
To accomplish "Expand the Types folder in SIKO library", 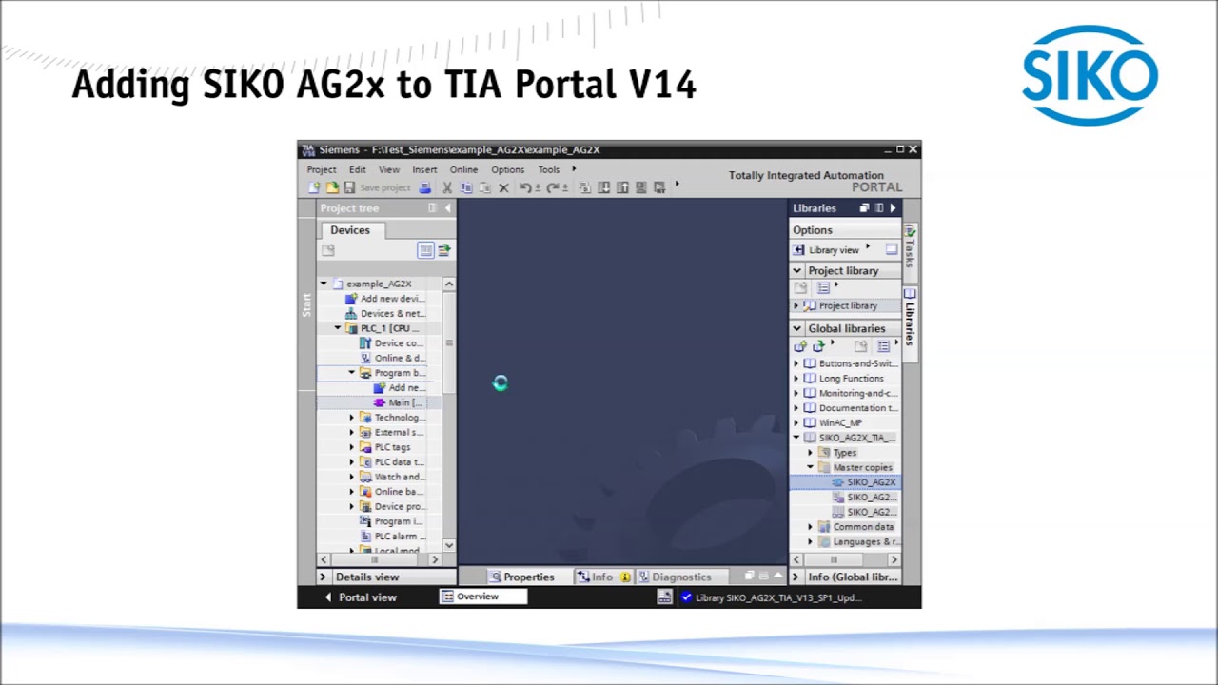I will 811,453.
